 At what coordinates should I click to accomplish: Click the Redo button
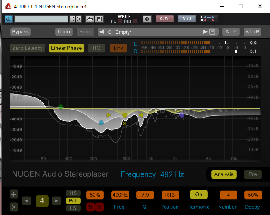pyautogui.click(x=85, y=32)
